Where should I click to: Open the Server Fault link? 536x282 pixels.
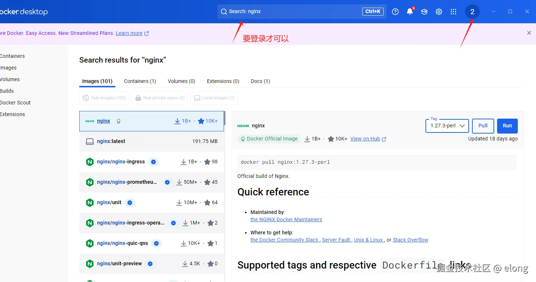coord(336,240)
